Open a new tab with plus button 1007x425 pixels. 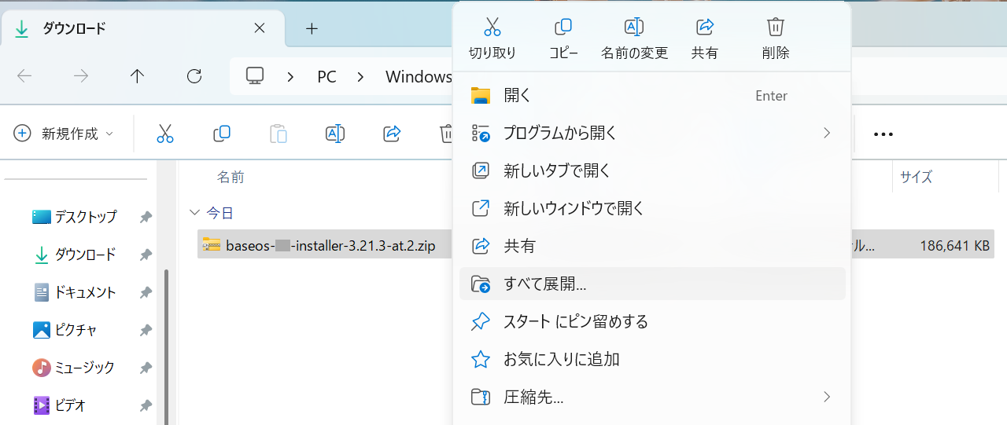click(x=312, y=29)
